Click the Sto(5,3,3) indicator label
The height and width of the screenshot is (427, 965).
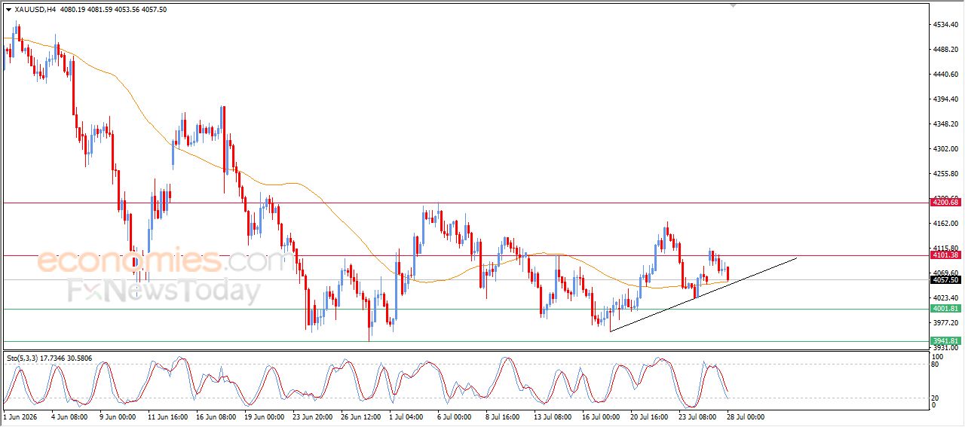pyautogui.click(x=21, y=358)
